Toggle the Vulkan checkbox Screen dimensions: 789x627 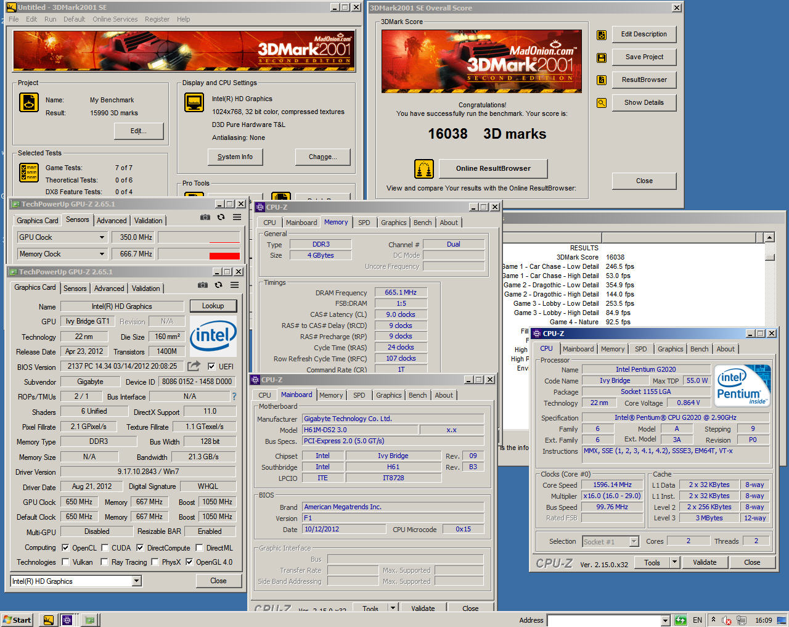pos(65,562)
